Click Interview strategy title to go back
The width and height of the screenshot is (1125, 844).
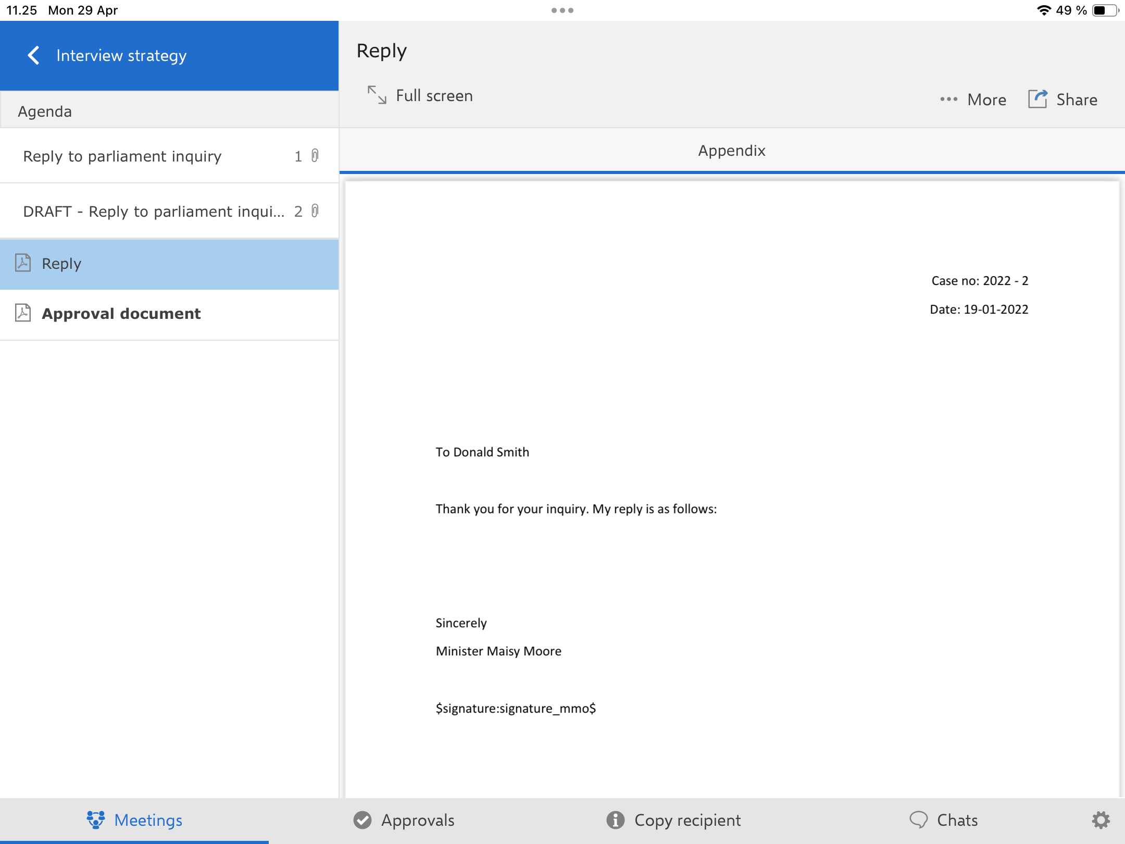click(121, 55)
